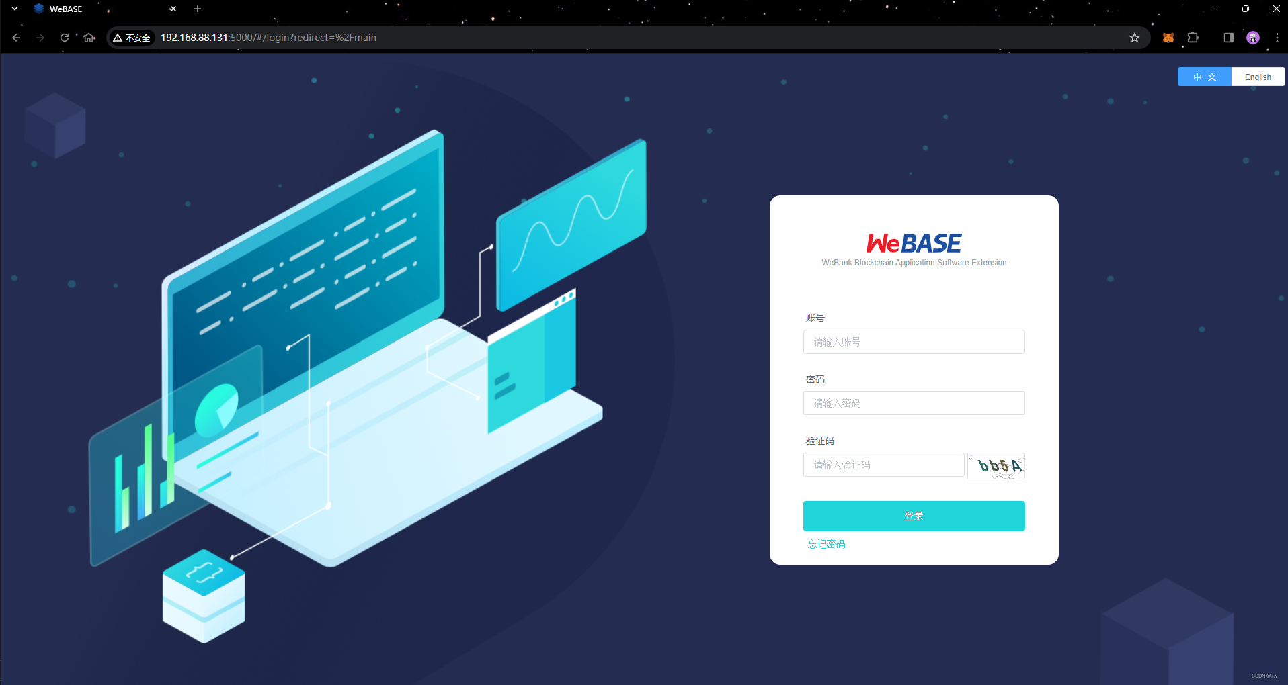Screen dimensions: 1288x685
Task: Open the extensions puzzle menu
Action: (x=1193, y=38)
